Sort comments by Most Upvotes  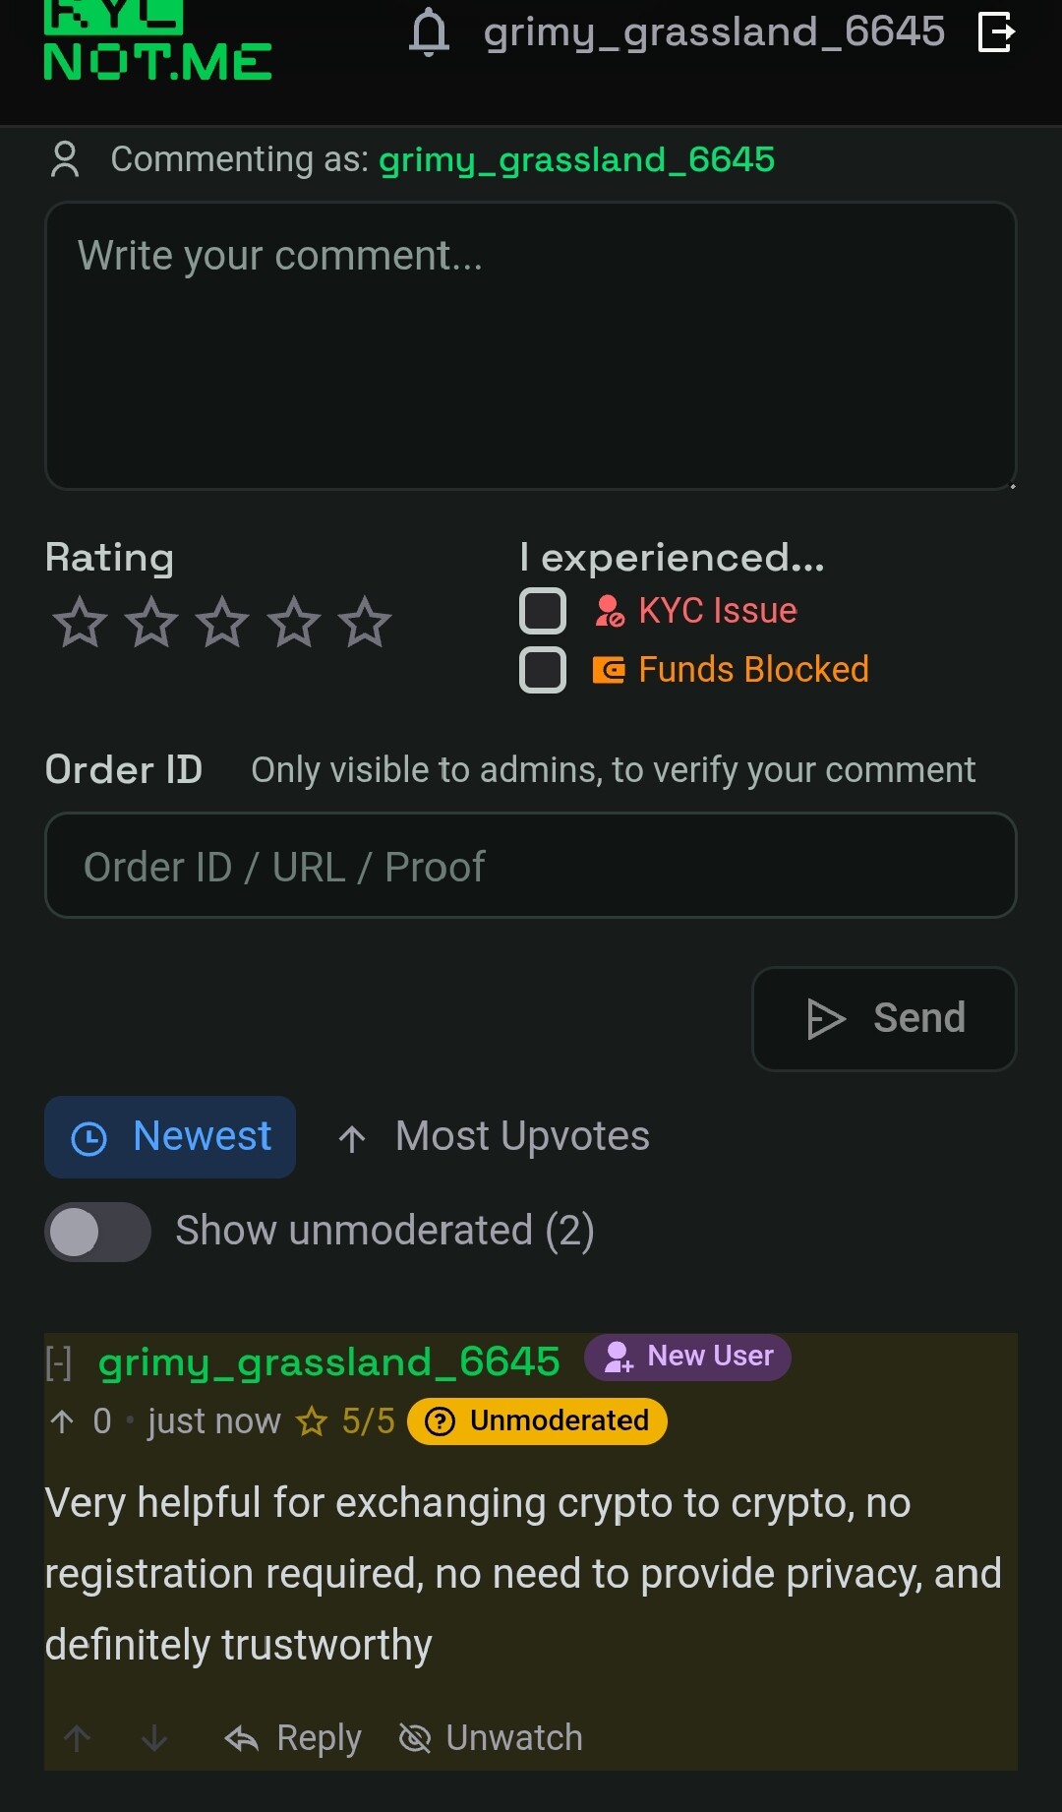click(x=494, y=1137)
